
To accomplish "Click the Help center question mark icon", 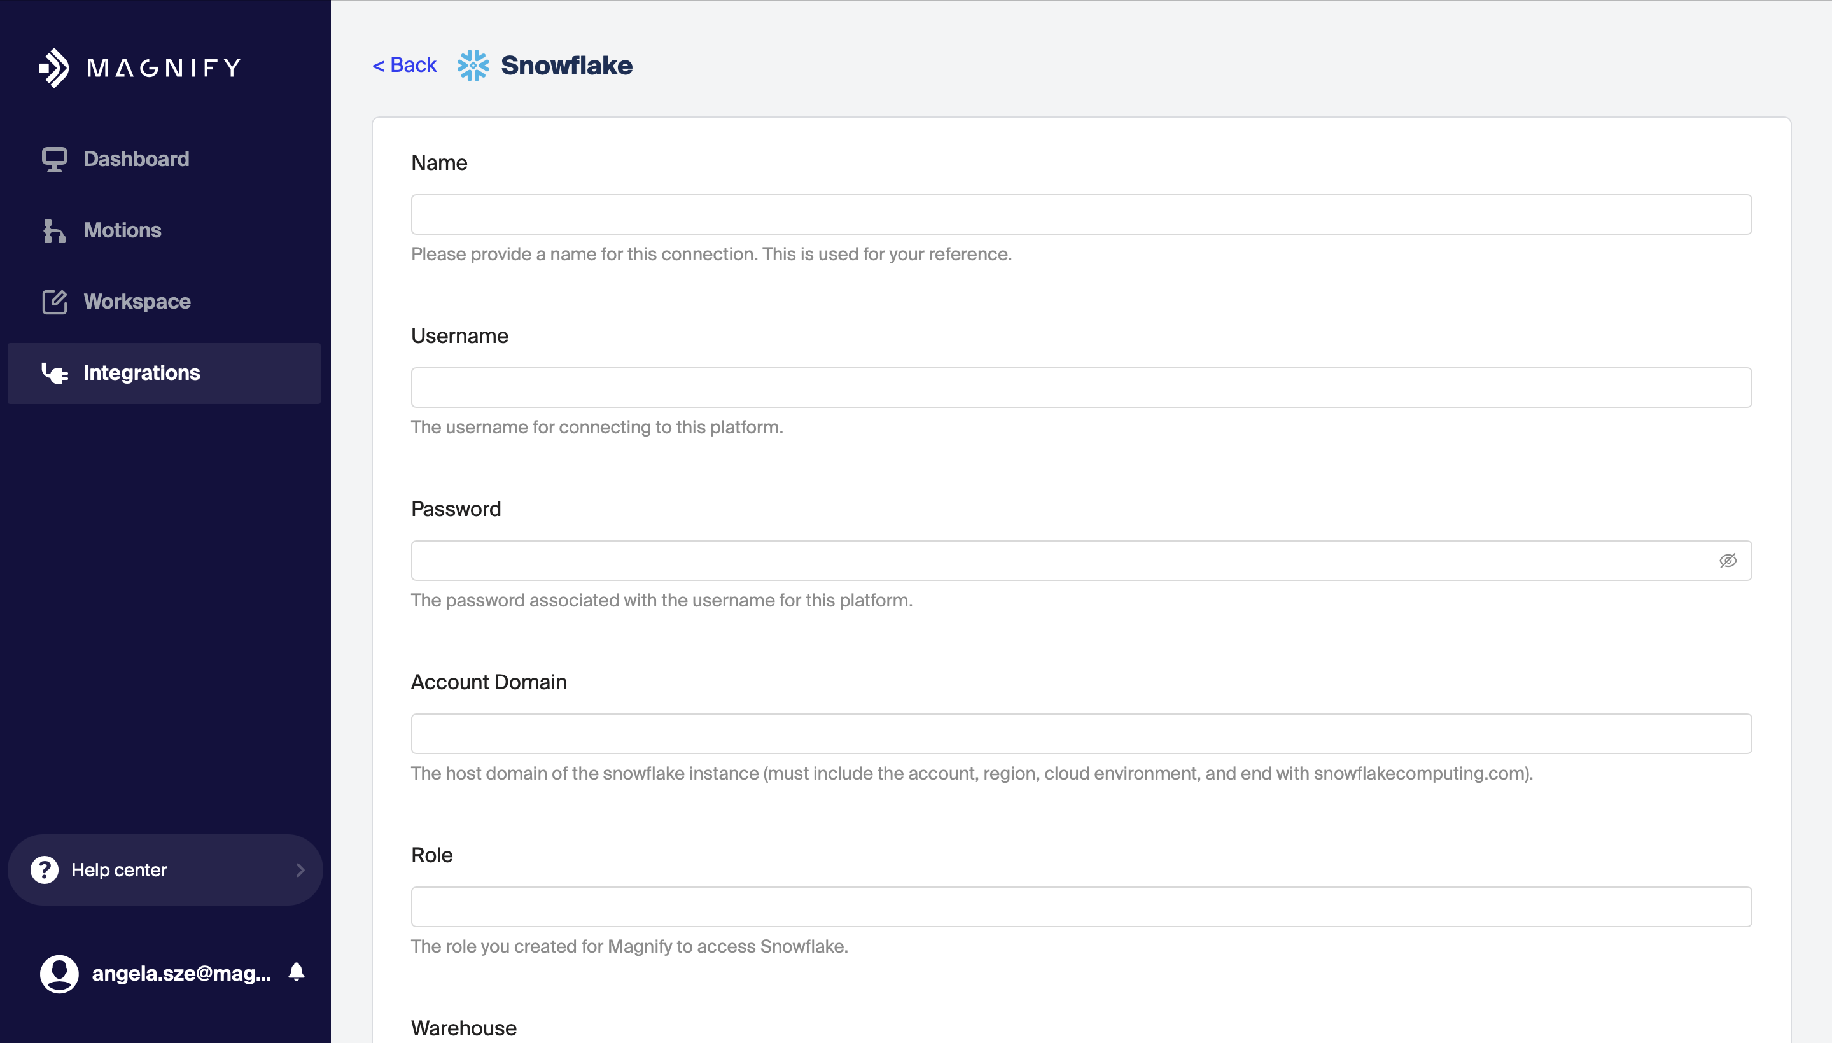I will (x=45, y=870).
